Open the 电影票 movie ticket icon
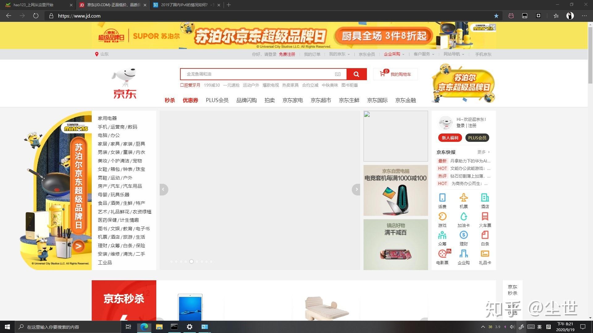 (x=442, y=254)
